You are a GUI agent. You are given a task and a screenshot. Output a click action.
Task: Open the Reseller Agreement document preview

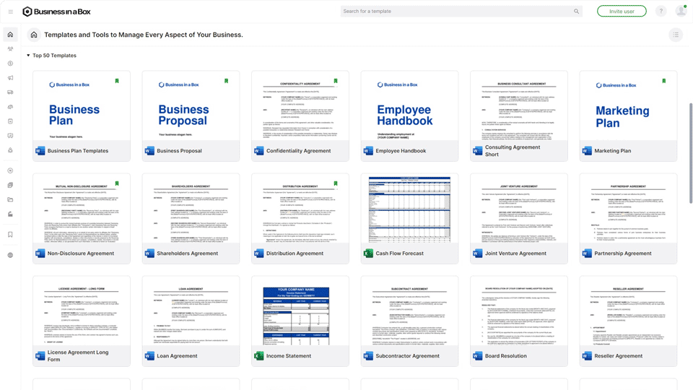pos(628,311)
